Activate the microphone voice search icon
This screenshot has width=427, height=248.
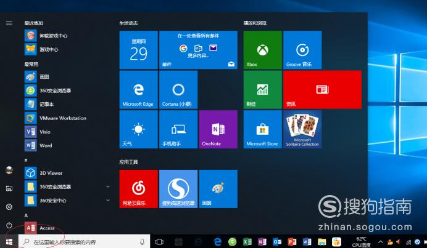click(142, 242)
